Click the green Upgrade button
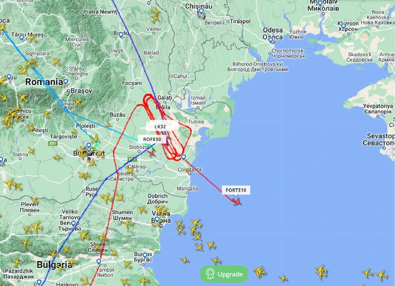Screen dimensions: 395x286 (224, 274)
